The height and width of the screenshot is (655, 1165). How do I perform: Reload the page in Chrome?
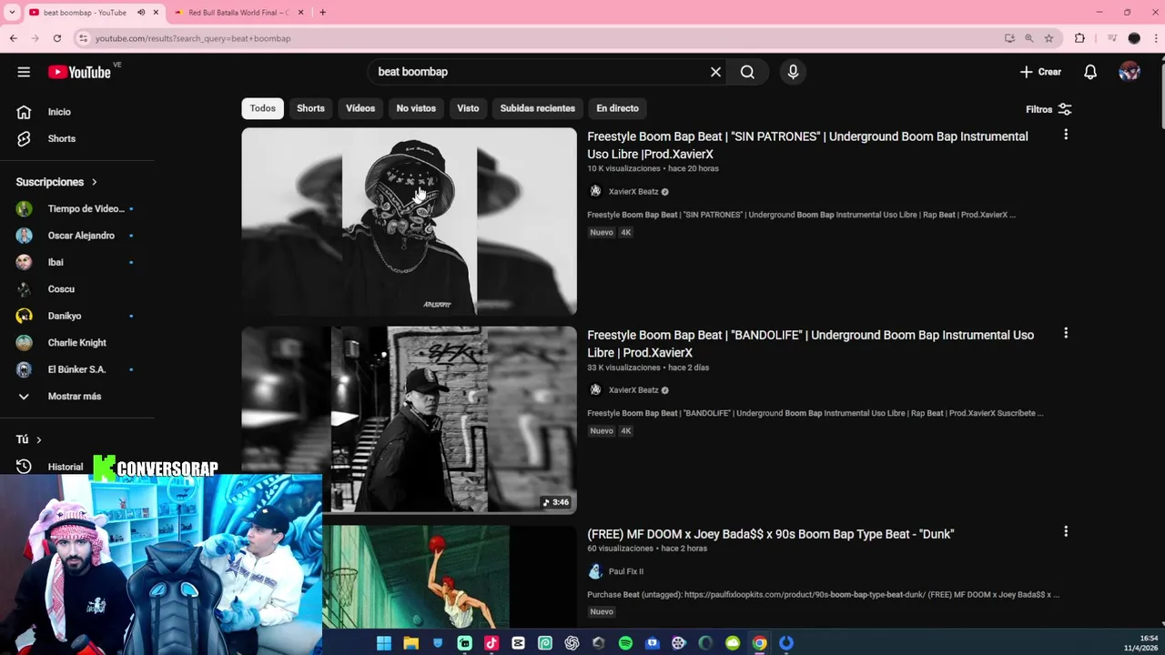[x=56, y=38]
